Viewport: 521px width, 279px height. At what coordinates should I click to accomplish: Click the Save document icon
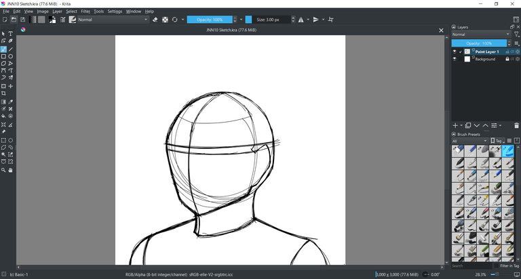point(22,20)
